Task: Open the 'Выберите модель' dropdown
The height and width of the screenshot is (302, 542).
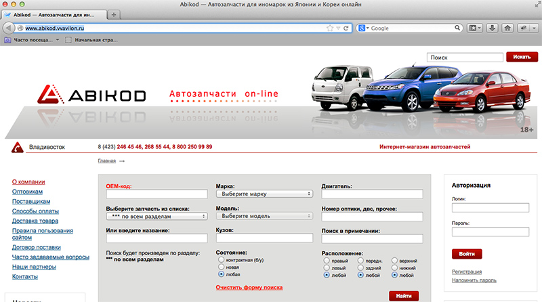Action: [x=264, y=217]
